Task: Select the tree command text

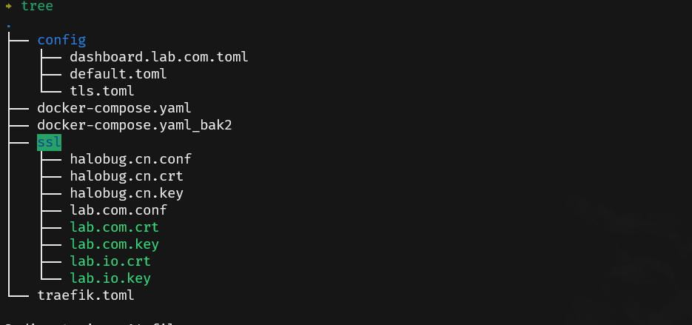Action: [37, 6]
